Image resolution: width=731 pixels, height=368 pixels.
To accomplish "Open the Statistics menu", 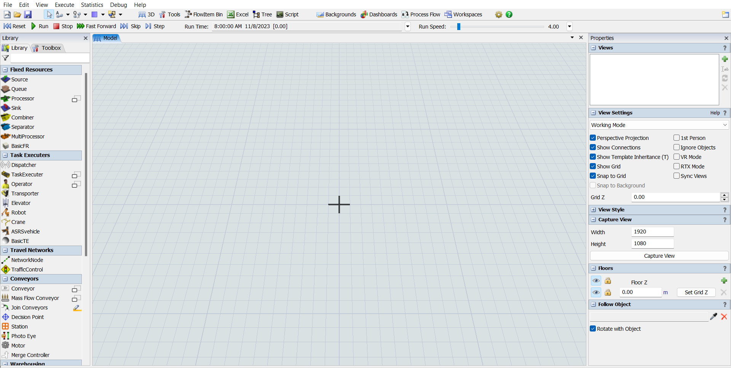I will [x=92, y=5].
